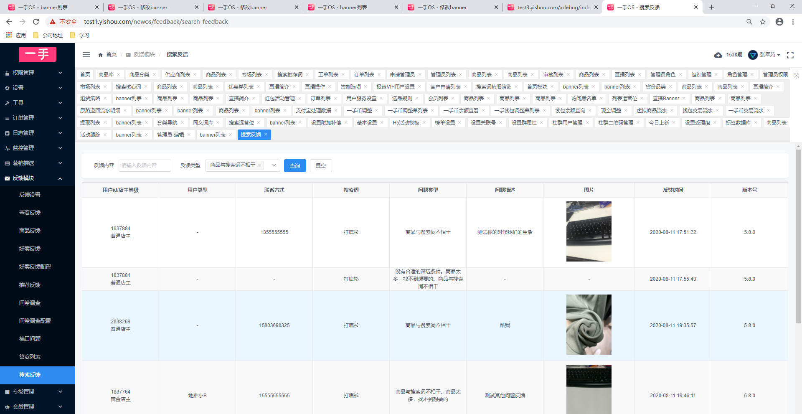Open Chrome profile account icon
802x414 pixels.
coord(779,22)
